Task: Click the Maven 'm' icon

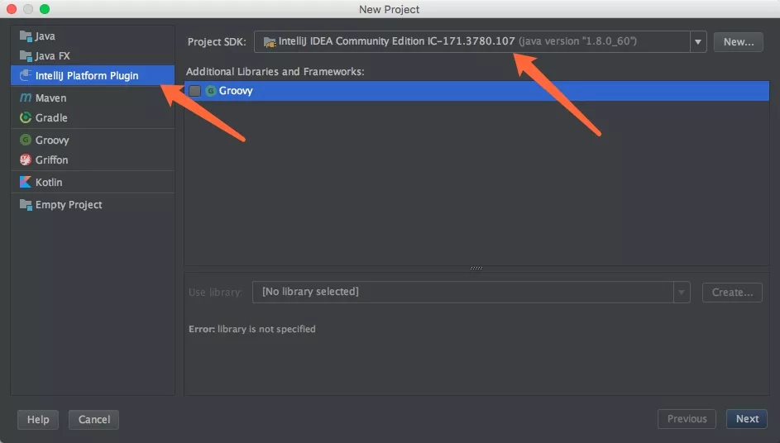Action: [x=26, y=98]
